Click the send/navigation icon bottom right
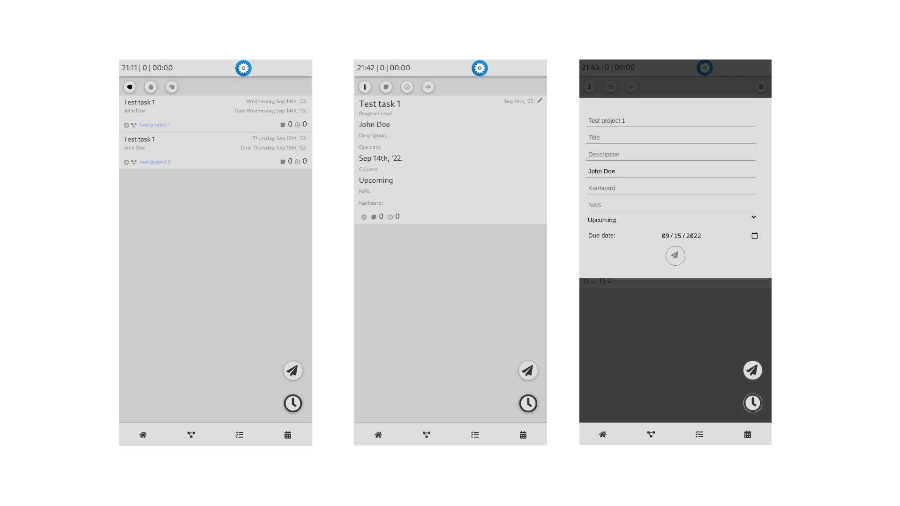This screenshot has width=900, height=506. 752,370
